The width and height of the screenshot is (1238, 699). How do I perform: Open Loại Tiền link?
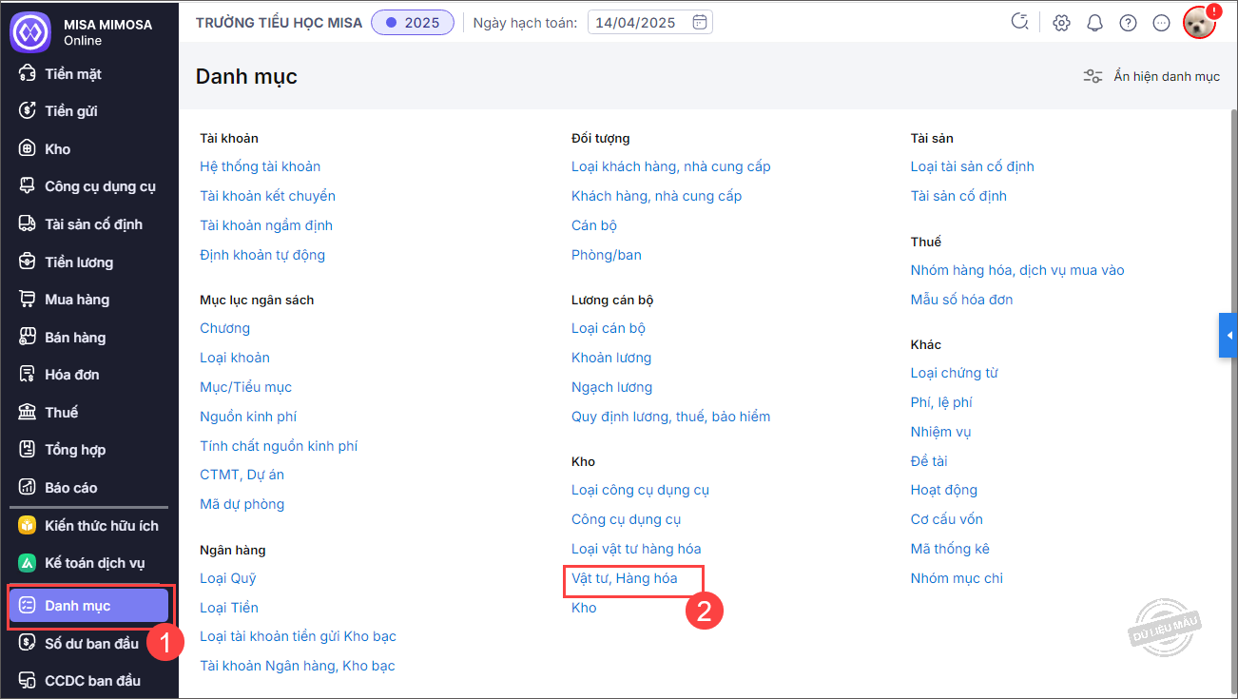coord(229,608)
